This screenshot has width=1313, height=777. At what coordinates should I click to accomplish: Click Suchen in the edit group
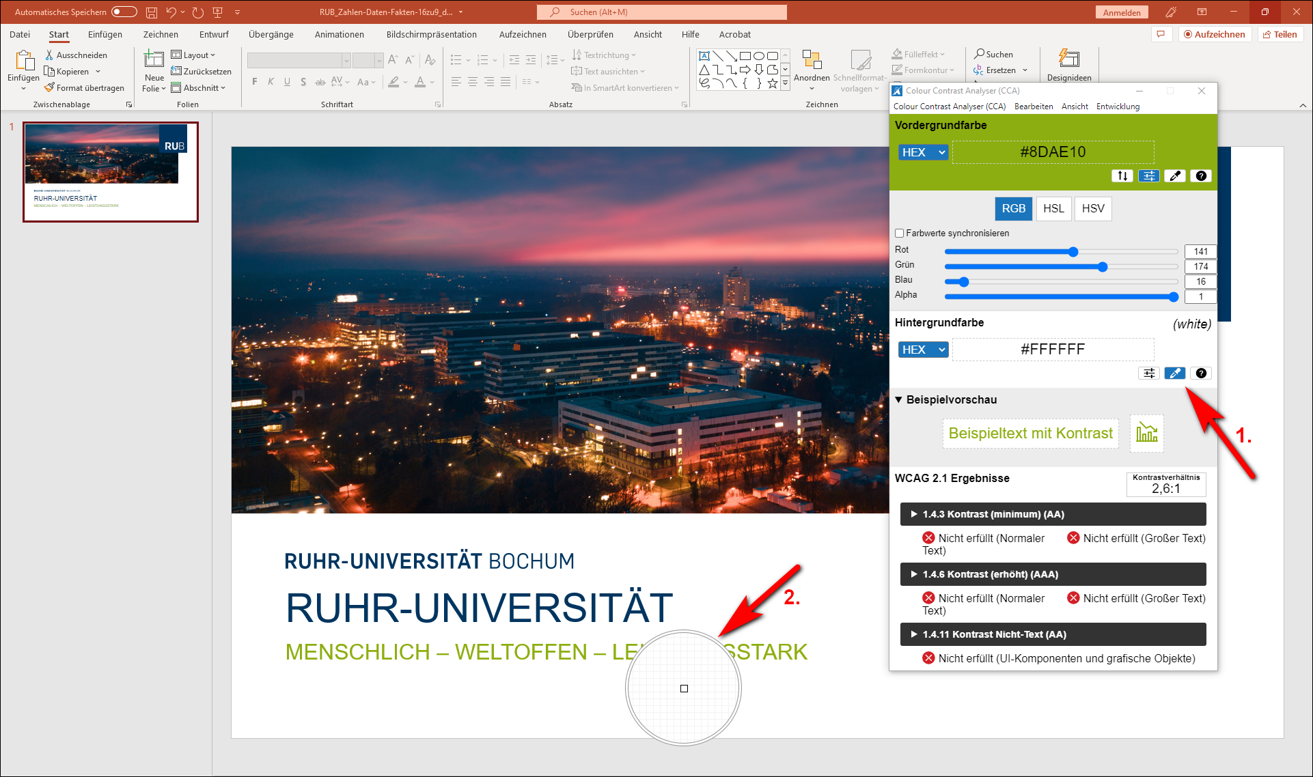pos(994,54)
